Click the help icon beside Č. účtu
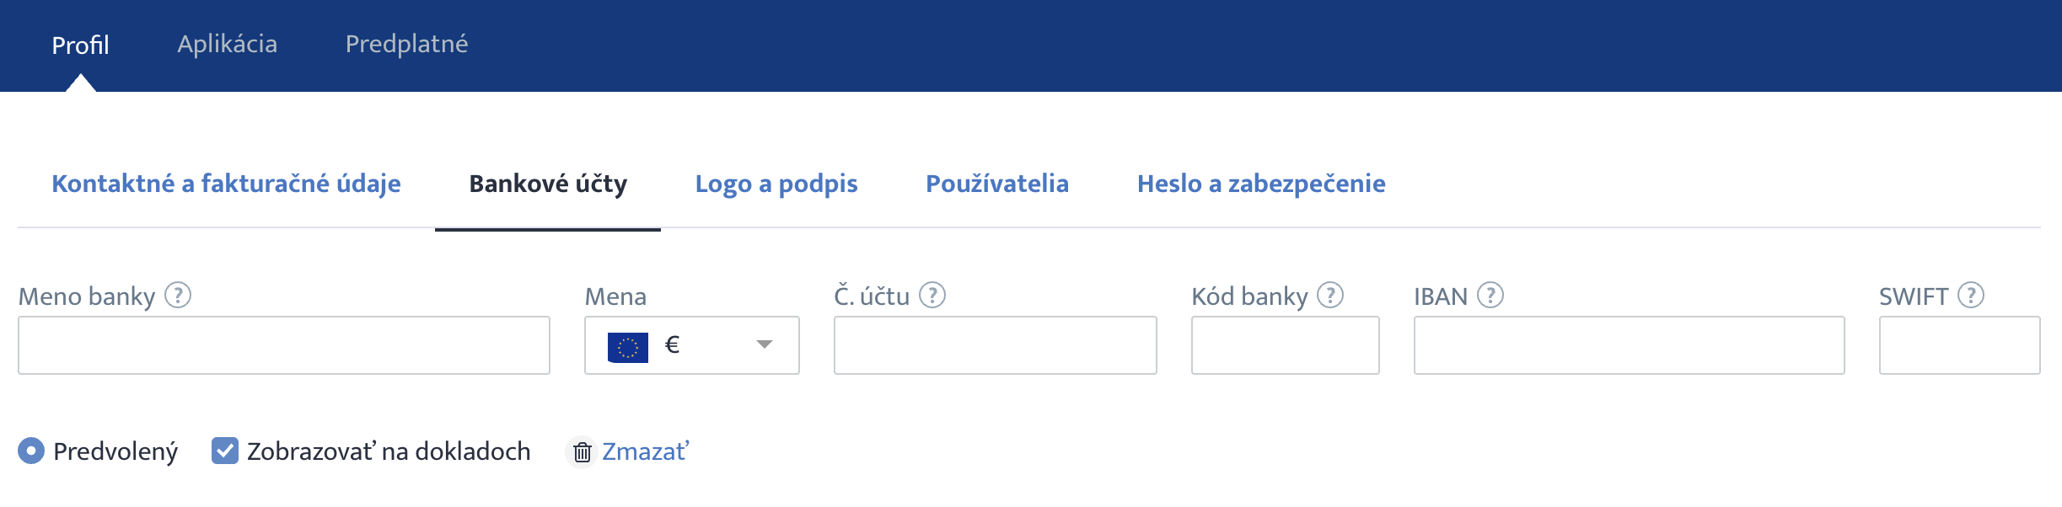This screenshot has width=2062, height=507. [x=932, y=296]
